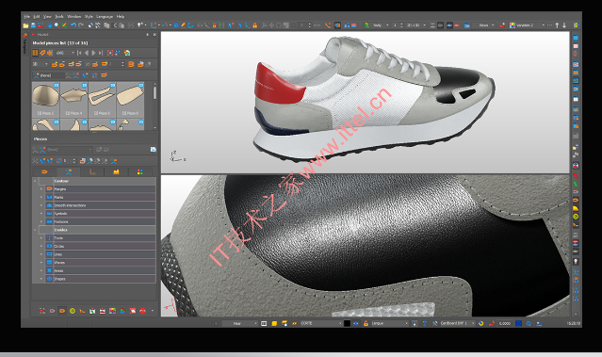Open the 20x30 size dropdown
Image resolution: width=602 pixels, height=357 pixels.
pyautogui.click(x=416, y=25)
